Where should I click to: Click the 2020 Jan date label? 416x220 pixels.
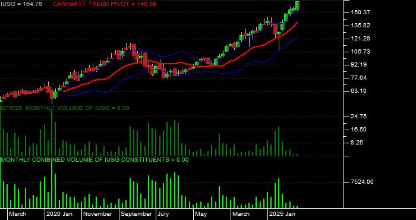click(59, 214)
